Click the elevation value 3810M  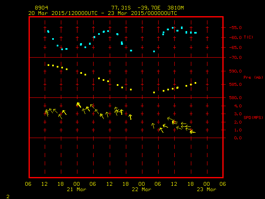coord(176,8)
